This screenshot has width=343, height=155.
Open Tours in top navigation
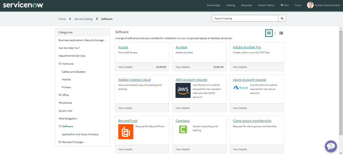pos(298,5)
